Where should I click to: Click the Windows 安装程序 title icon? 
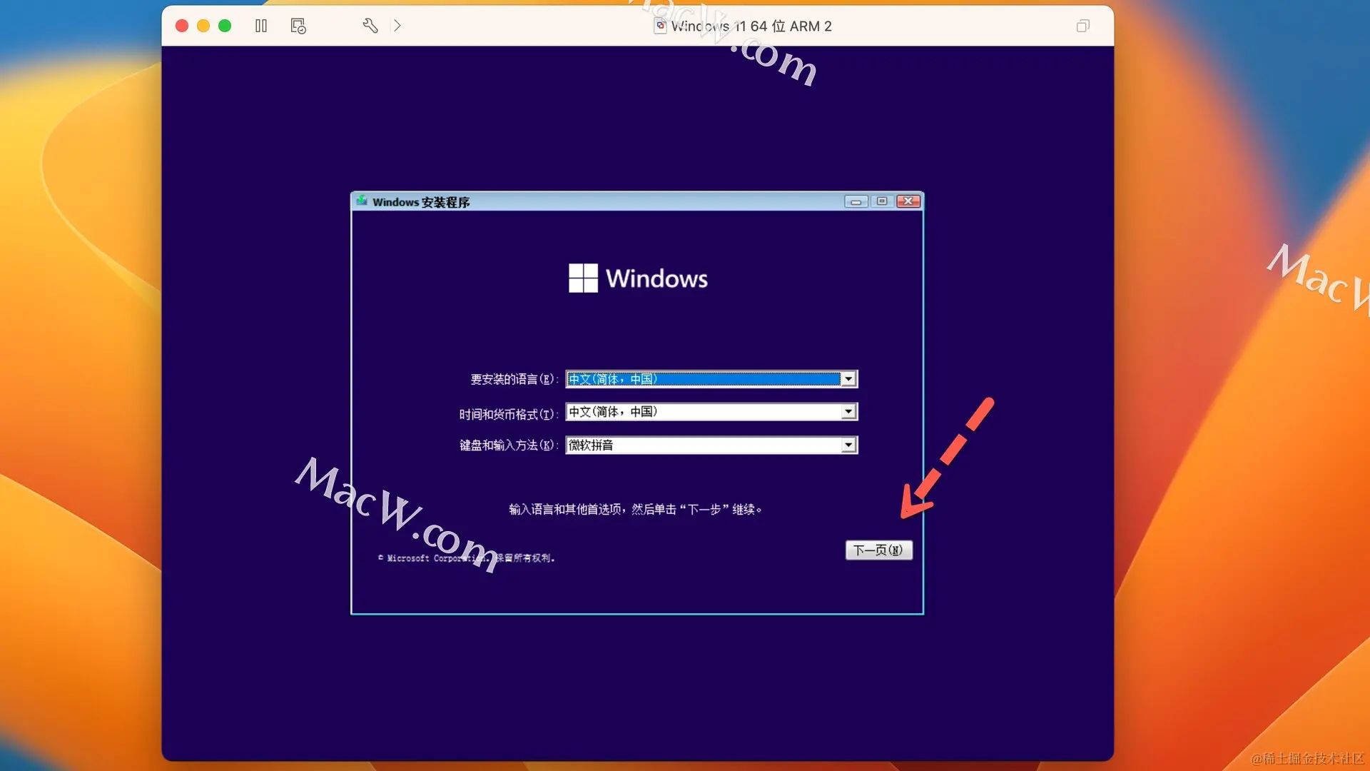(362, 201)
